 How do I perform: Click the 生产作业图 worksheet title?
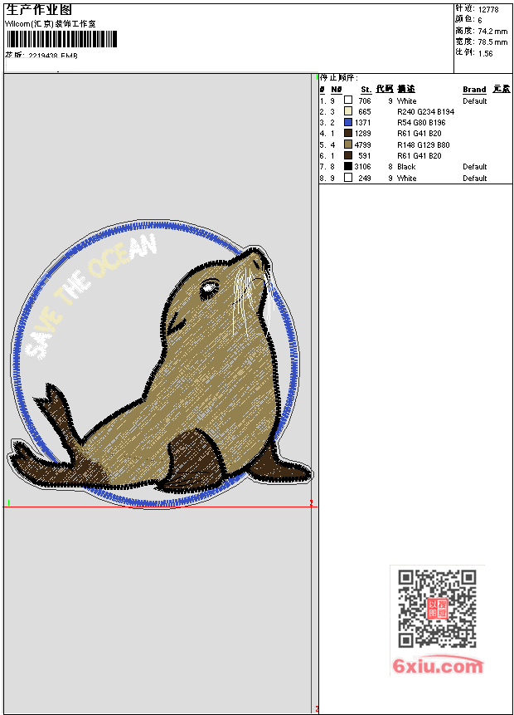click(x=39, y=9)
